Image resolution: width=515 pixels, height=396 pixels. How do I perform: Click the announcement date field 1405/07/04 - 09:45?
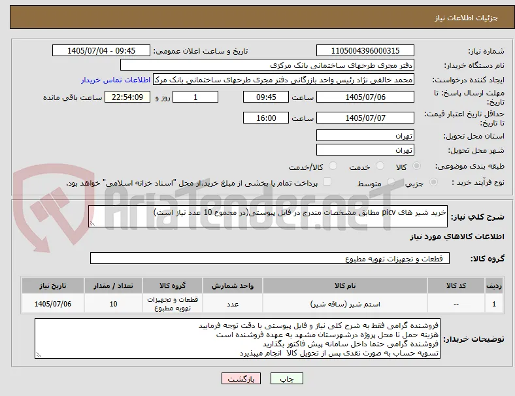(x=101, y=51)
